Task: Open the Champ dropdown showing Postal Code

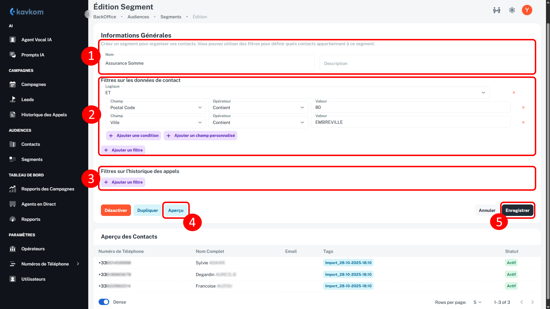Action: tap(156, 108)
